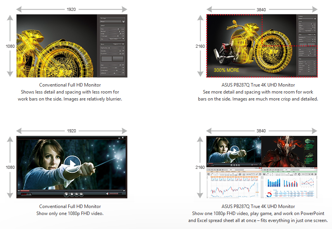Adjust the Luminance slider

115,71
